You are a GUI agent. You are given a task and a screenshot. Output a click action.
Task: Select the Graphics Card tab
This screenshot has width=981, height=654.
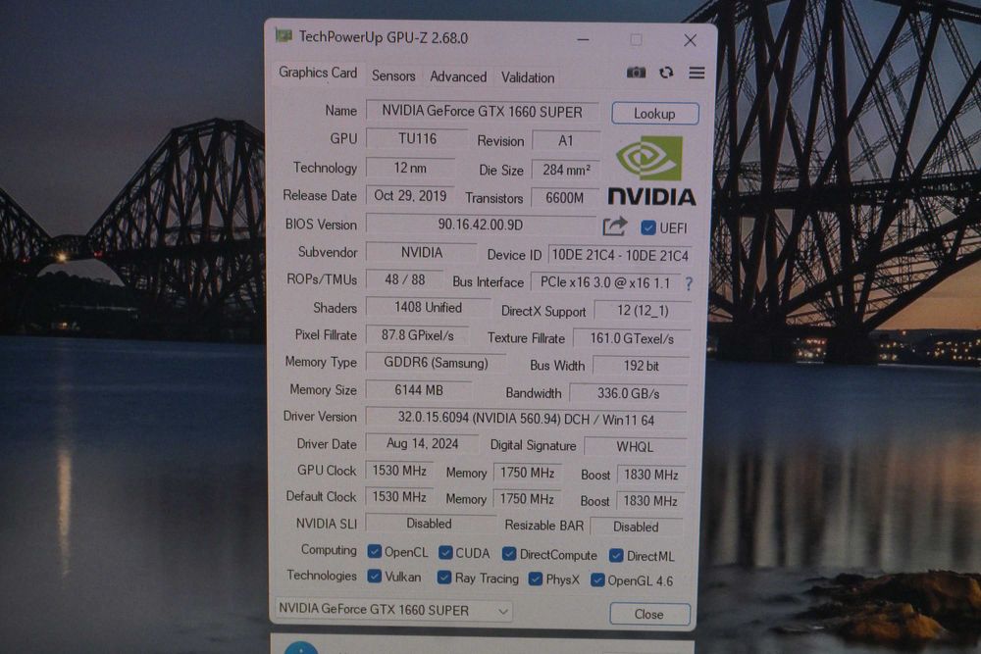[x=318, y=73]
